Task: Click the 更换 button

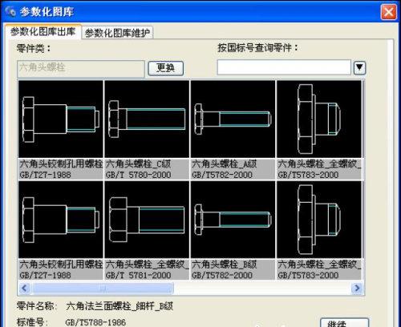Action: [x=166, y=68]
